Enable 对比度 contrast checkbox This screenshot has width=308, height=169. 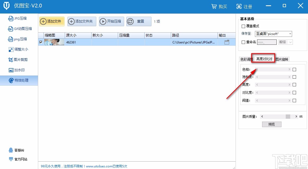tap(294, 92)
